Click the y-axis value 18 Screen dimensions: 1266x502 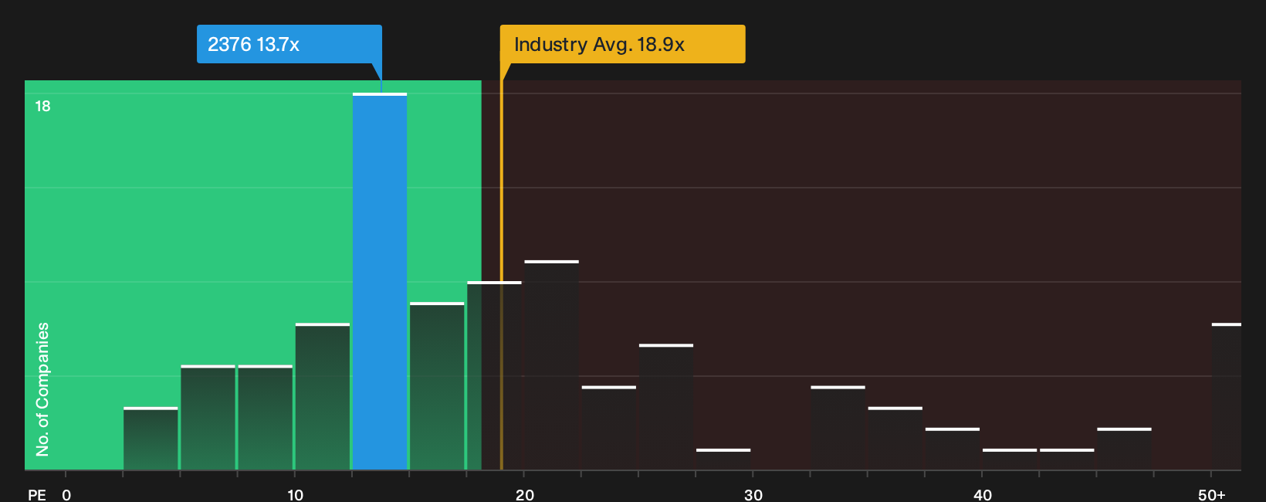(x=42, y=106)
